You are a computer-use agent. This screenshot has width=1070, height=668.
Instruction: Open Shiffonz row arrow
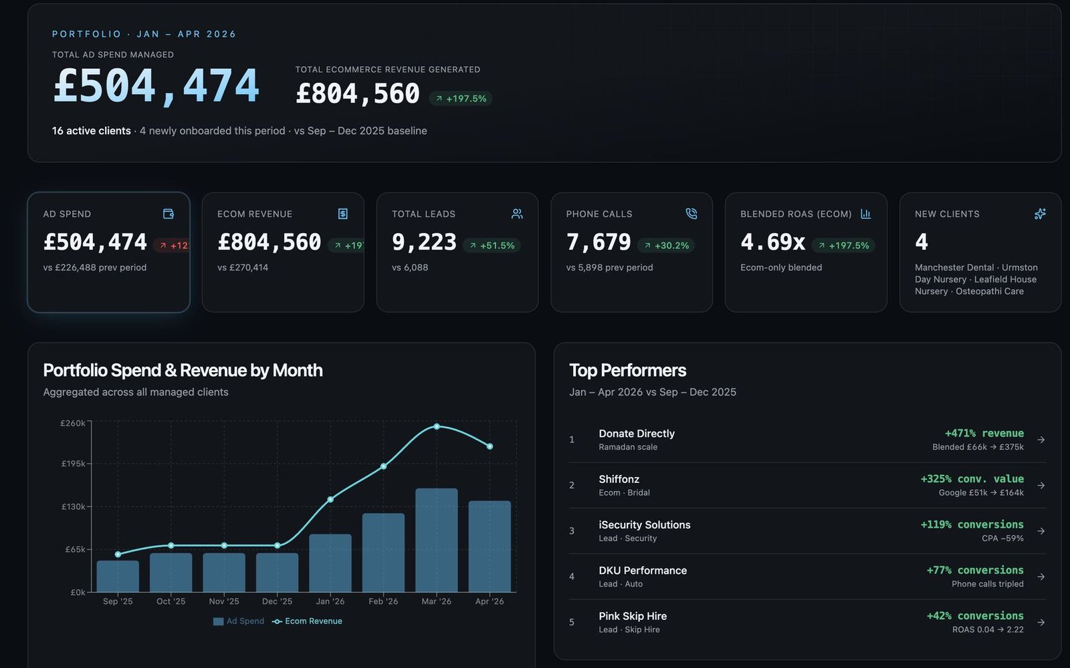point(1041,486)
